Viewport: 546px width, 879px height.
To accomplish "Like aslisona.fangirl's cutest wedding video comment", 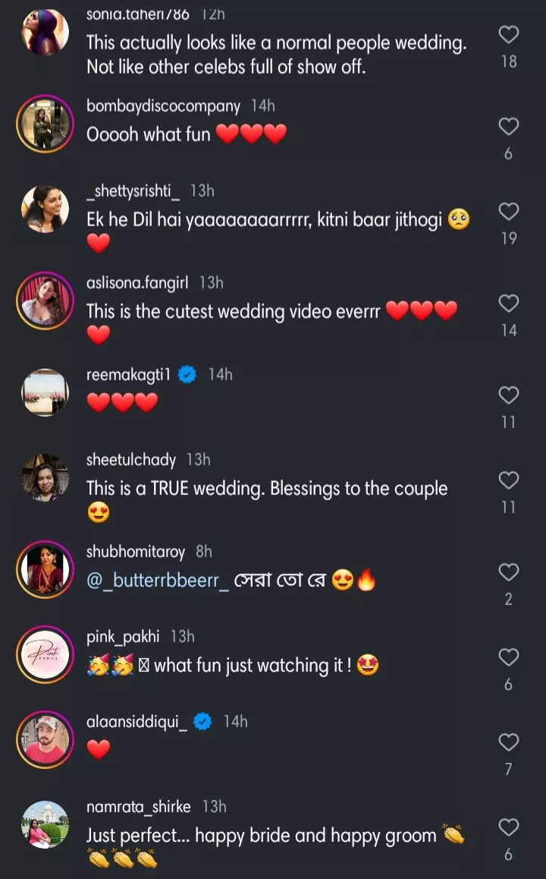I will [509, 304].
